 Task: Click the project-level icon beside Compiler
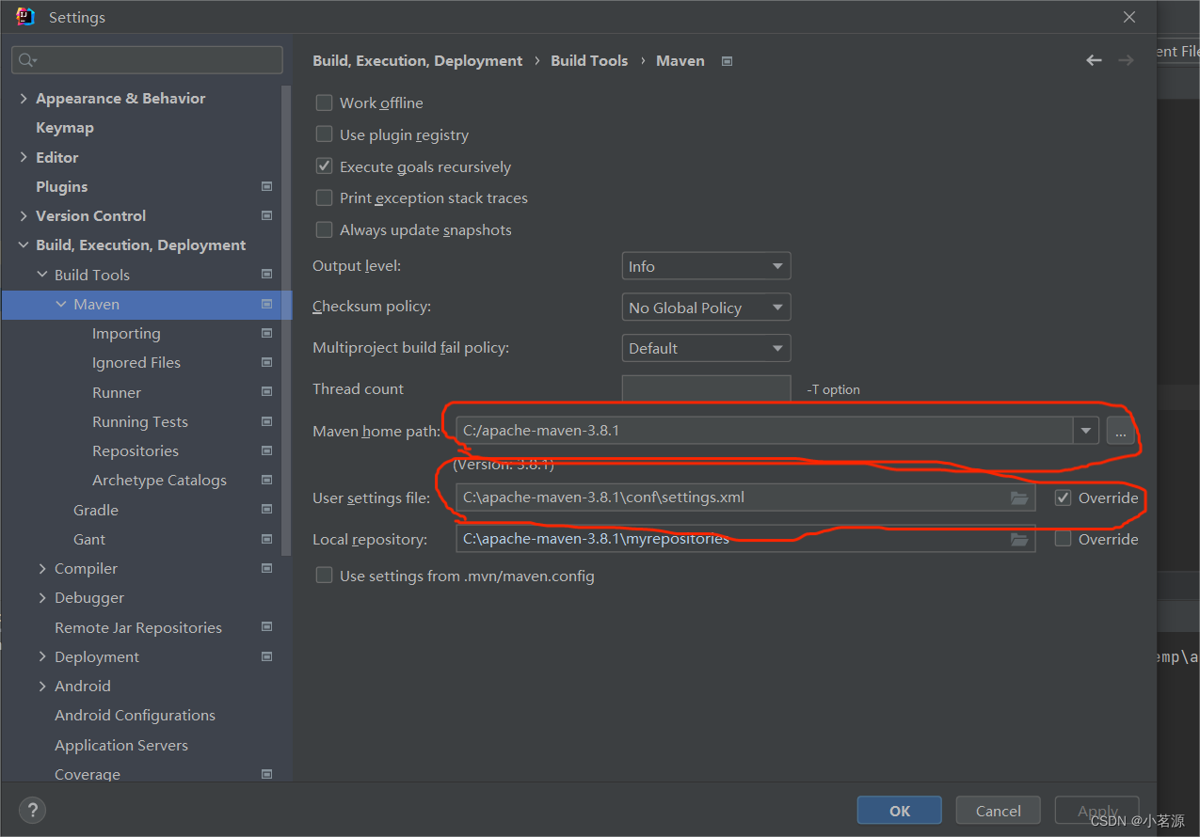point(266,568)
